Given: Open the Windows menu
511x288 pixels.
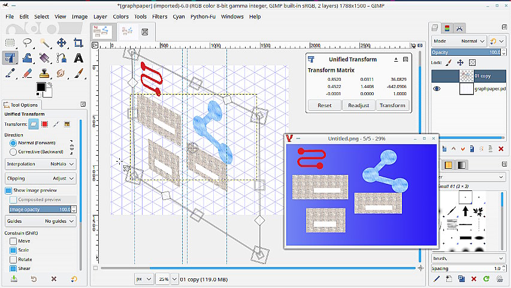Looking at the screenshot, I should 232,17.
